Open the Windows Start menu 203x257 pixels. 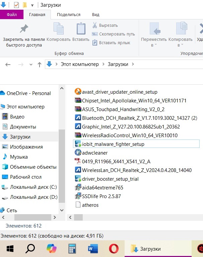click(x=10, y=249)
